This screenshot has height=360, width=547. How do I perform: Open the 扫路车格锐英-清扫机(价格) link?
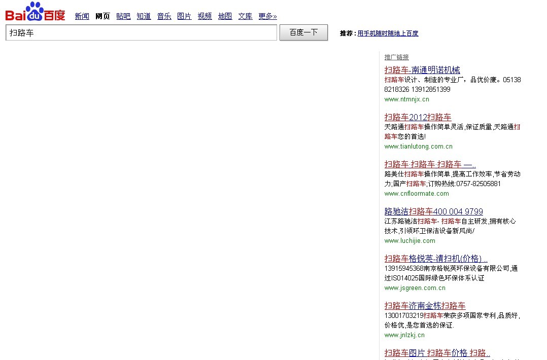tap(435, 259)
